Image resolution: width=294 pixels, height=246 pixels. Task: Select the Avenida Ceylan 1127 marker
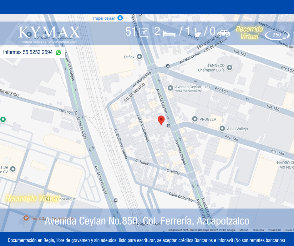coord(170,88)
